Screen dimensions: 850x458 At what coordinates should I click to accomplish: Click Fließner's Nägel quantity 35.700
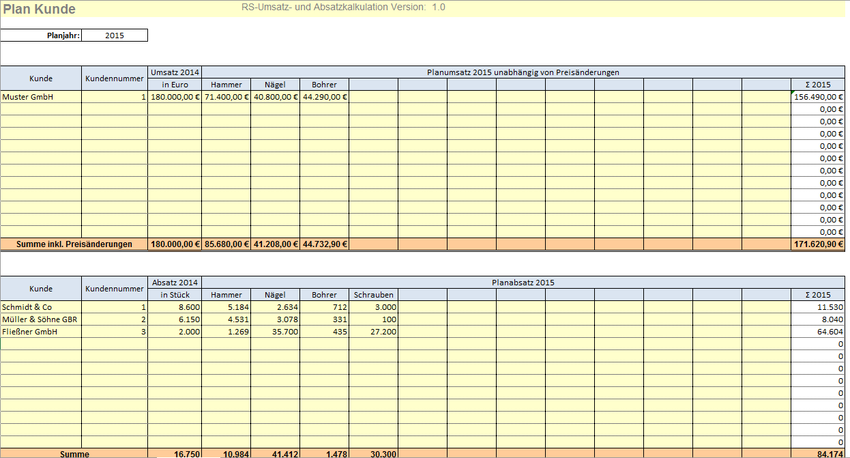pos(275,332)
